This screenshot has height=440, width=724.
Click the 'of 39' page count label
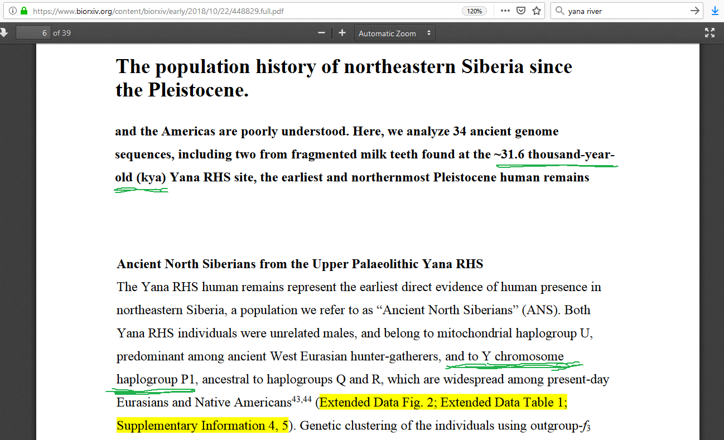pos(62,33)
